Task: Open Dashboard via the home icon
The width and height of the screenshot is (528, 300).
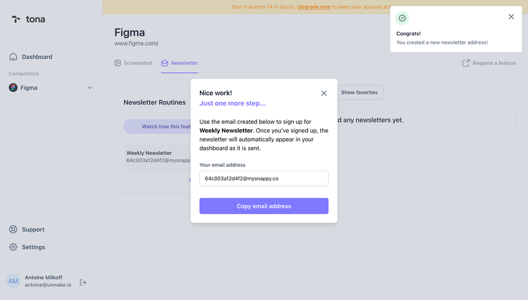Action: click(13, 57)
